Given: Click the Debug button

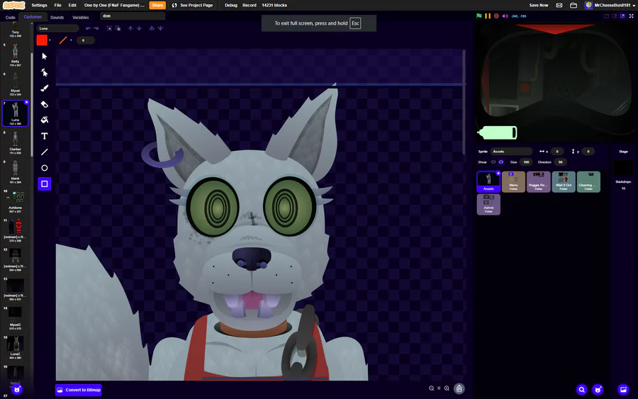Looking at the screenshot, I should pos(231,5).
